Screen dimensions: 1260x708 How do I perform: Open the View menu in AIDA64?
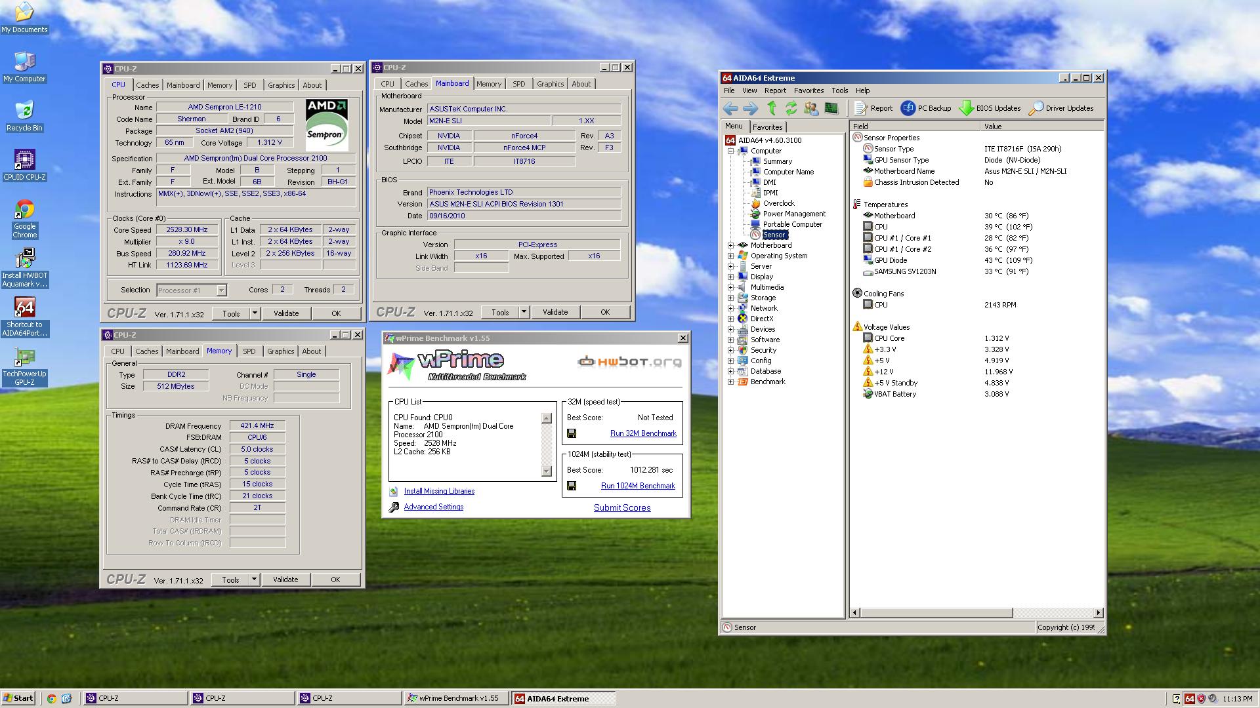(x=749, y=90)
